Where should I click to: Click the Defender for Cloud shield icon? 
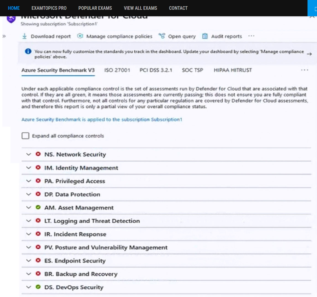coord(11,19)
